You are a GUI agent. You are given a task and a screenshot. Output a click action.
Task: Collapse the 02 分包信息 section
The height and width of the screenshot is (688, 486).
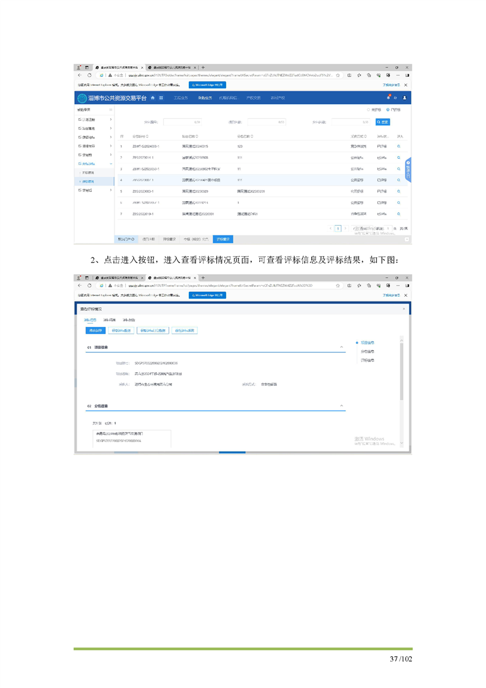341,406
